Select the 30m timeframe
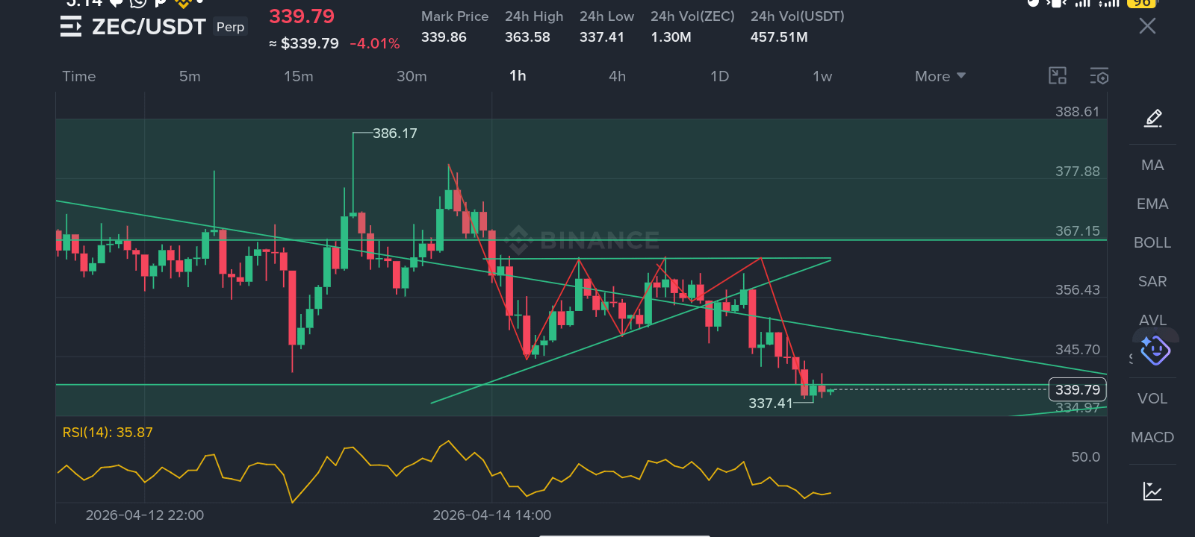Viewport: 1195px width, 537px height. [412, 76]
